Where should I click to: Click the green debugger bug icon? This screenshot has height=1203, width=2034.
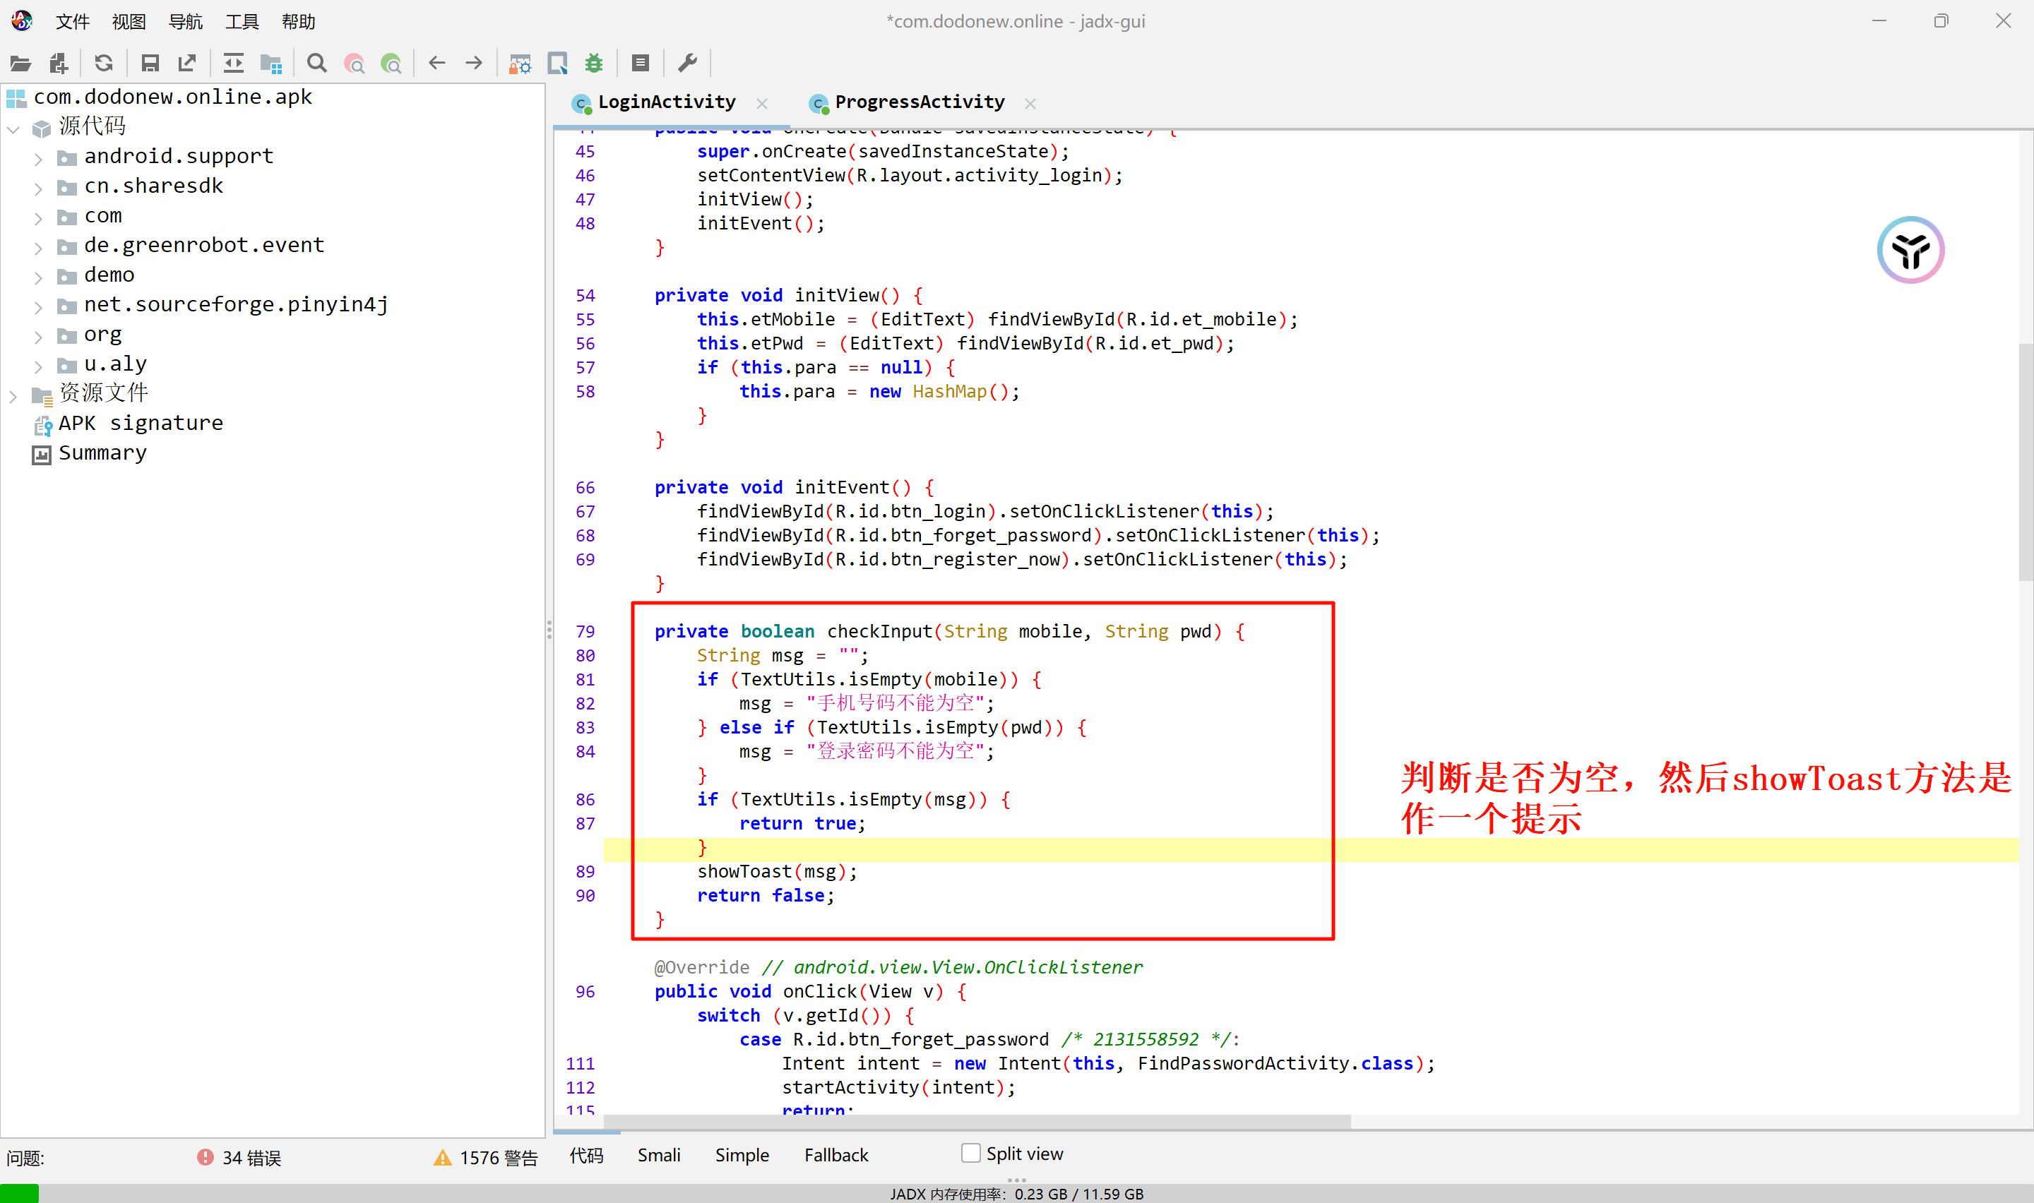[x=594, y=64]
